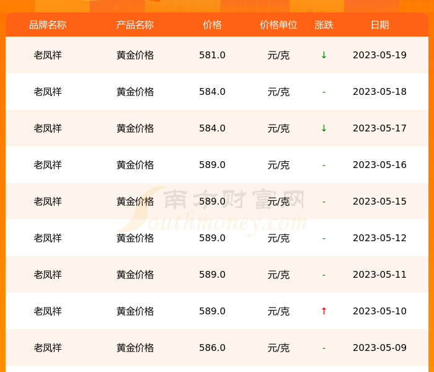Screen dimensions: 434x372
Task: Select the date 2023-05-12
Action: 379,238
